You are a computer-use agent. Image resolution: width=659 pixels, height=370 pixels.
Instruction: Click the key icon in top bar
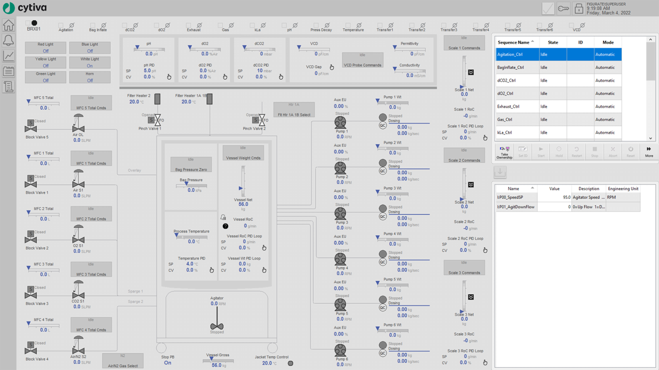[563, 9]
